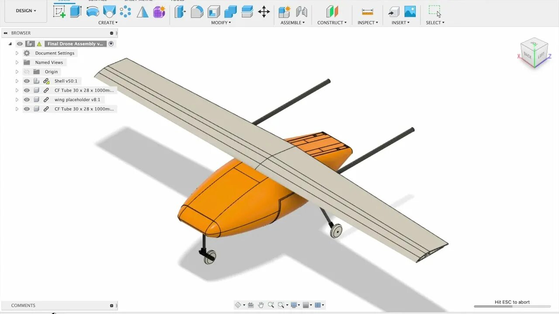
Task: Select the purple Create Form icon
Action: [x=159, y=11]
